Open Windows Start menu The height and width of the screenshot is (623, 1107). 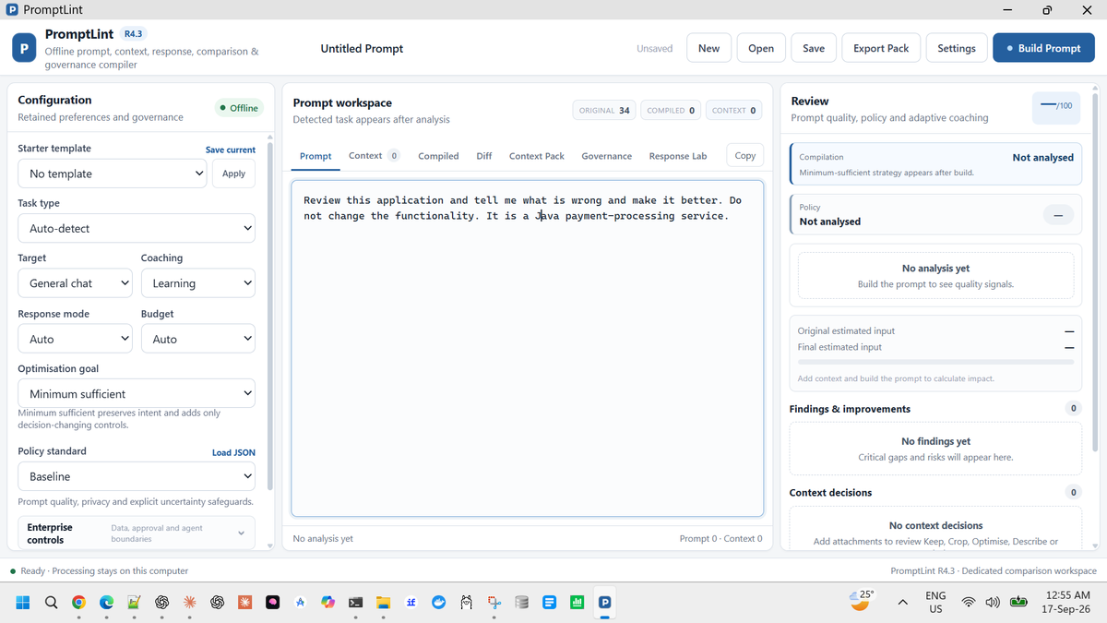(x=23, y=603)
